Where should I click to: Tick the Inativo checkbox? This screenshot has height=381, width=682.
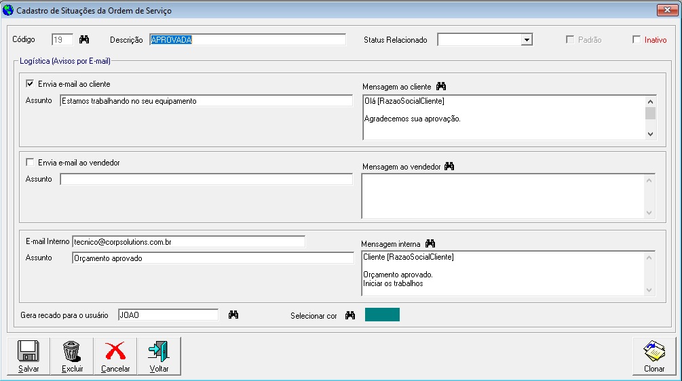click(x=637, y=40)
